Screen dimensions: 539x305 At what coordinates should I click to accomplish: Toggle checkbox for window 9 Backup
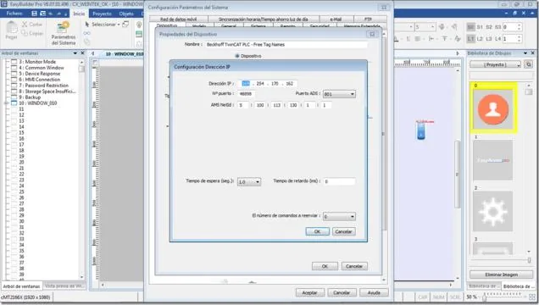click(x=14, y=97)
